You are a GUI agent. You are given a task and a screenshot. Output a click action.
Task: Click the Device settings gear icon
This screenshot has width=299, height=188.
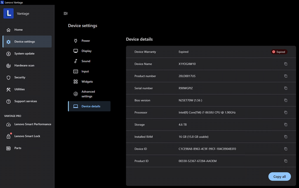[x=8, y=42]
